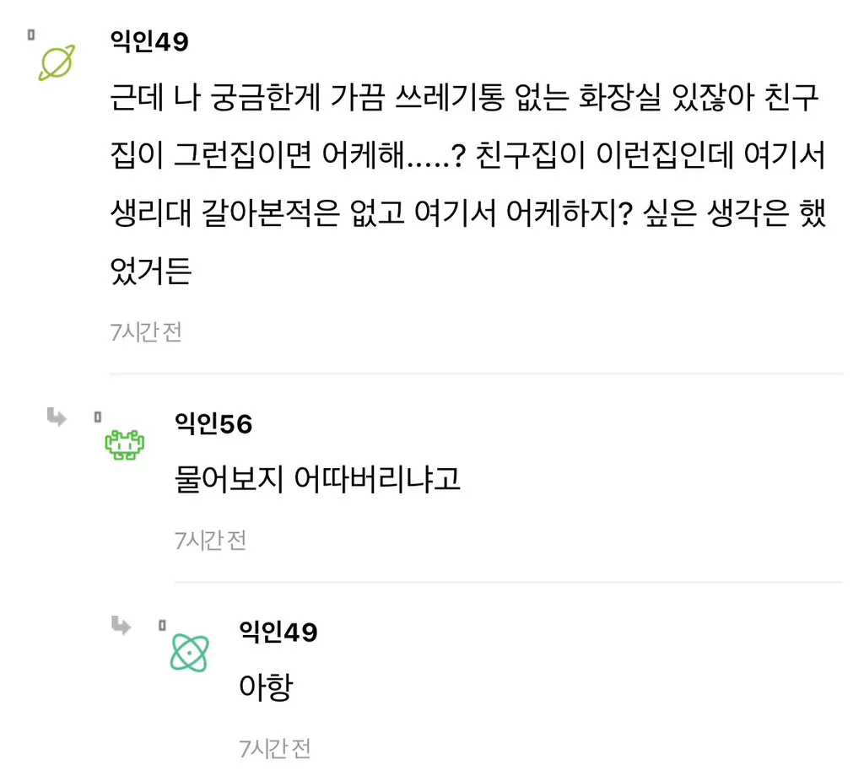
Task: Open the 익인56 username profile
Action: [x=213, y=423]
